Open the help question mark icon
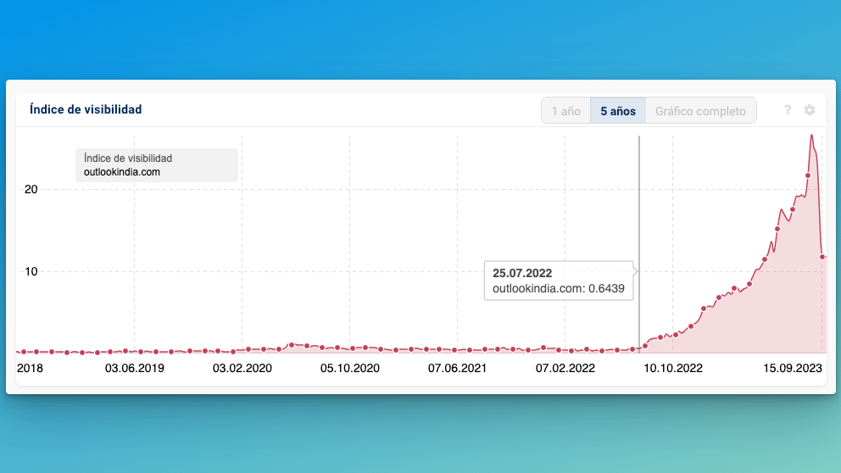 click(788, 110)
